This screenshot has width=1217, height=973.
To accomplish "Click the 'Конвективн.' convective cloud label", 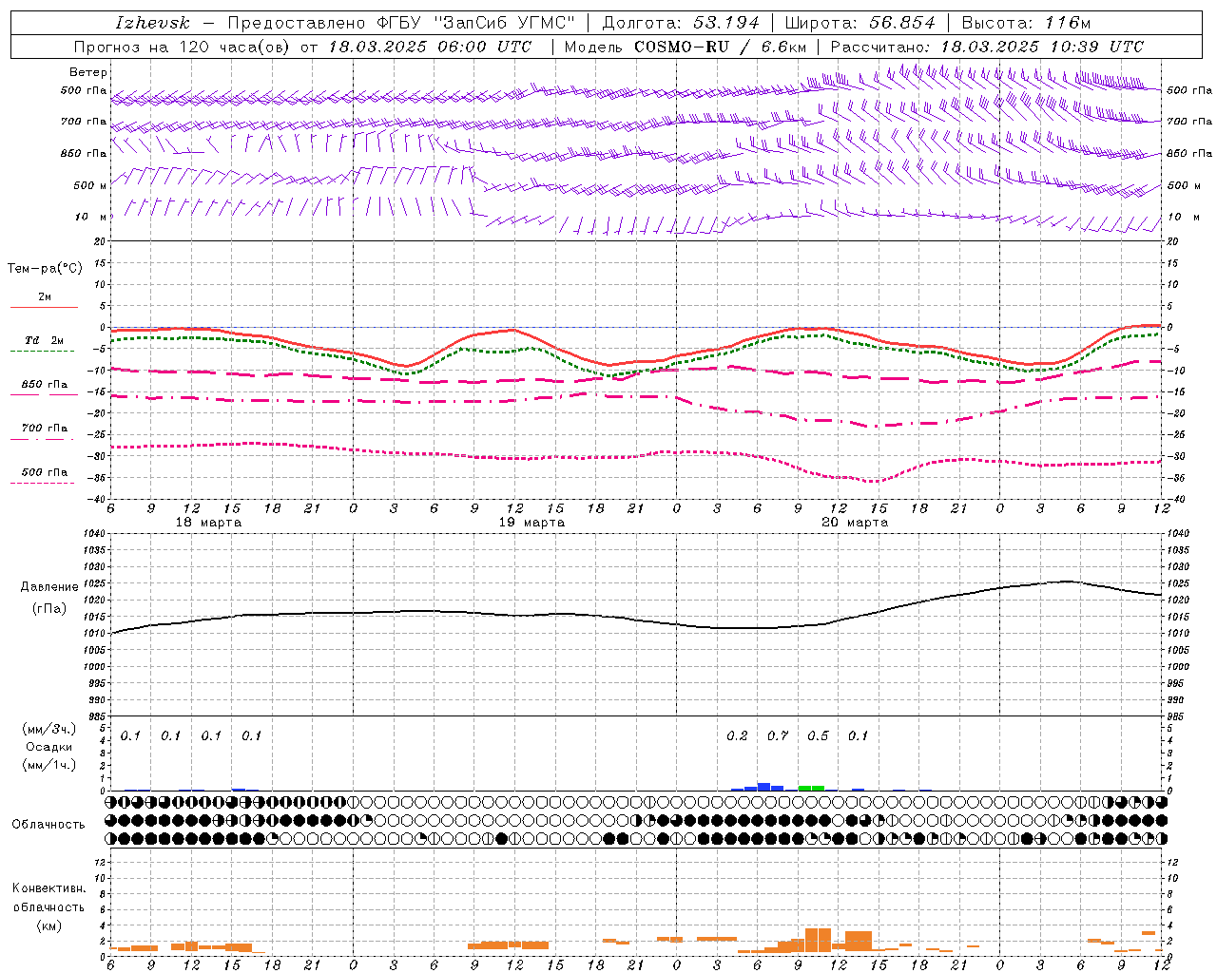I will click(x=48, y=888).
